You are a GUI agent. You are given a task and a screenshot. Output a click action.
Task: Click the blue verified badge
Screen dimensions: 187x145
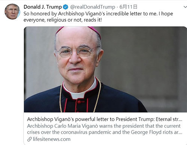tap(65, 7)
